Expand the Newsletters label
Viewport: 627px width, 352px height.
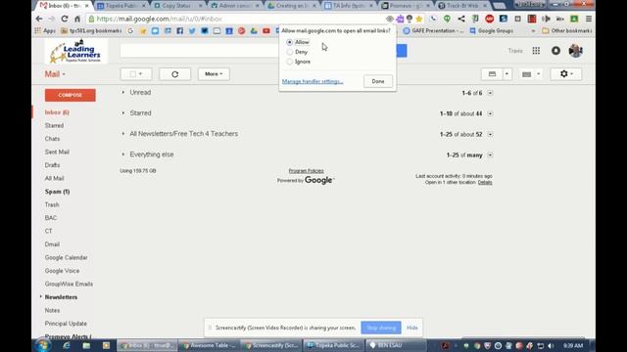[x=41, y=297]
